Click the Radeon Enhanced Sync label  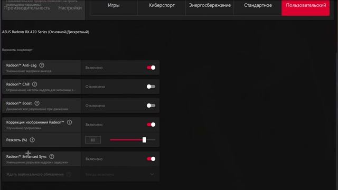(26, 157)
